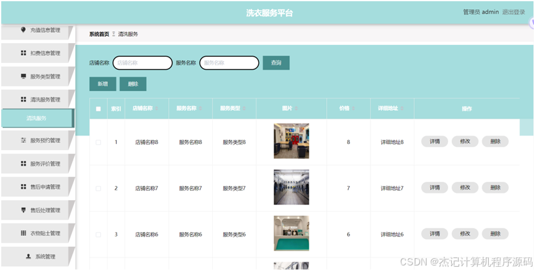This screenshot has height=271, width=535.
Task: Click 修改 for row 店铺名称6
Action: (x=465, y=233)
